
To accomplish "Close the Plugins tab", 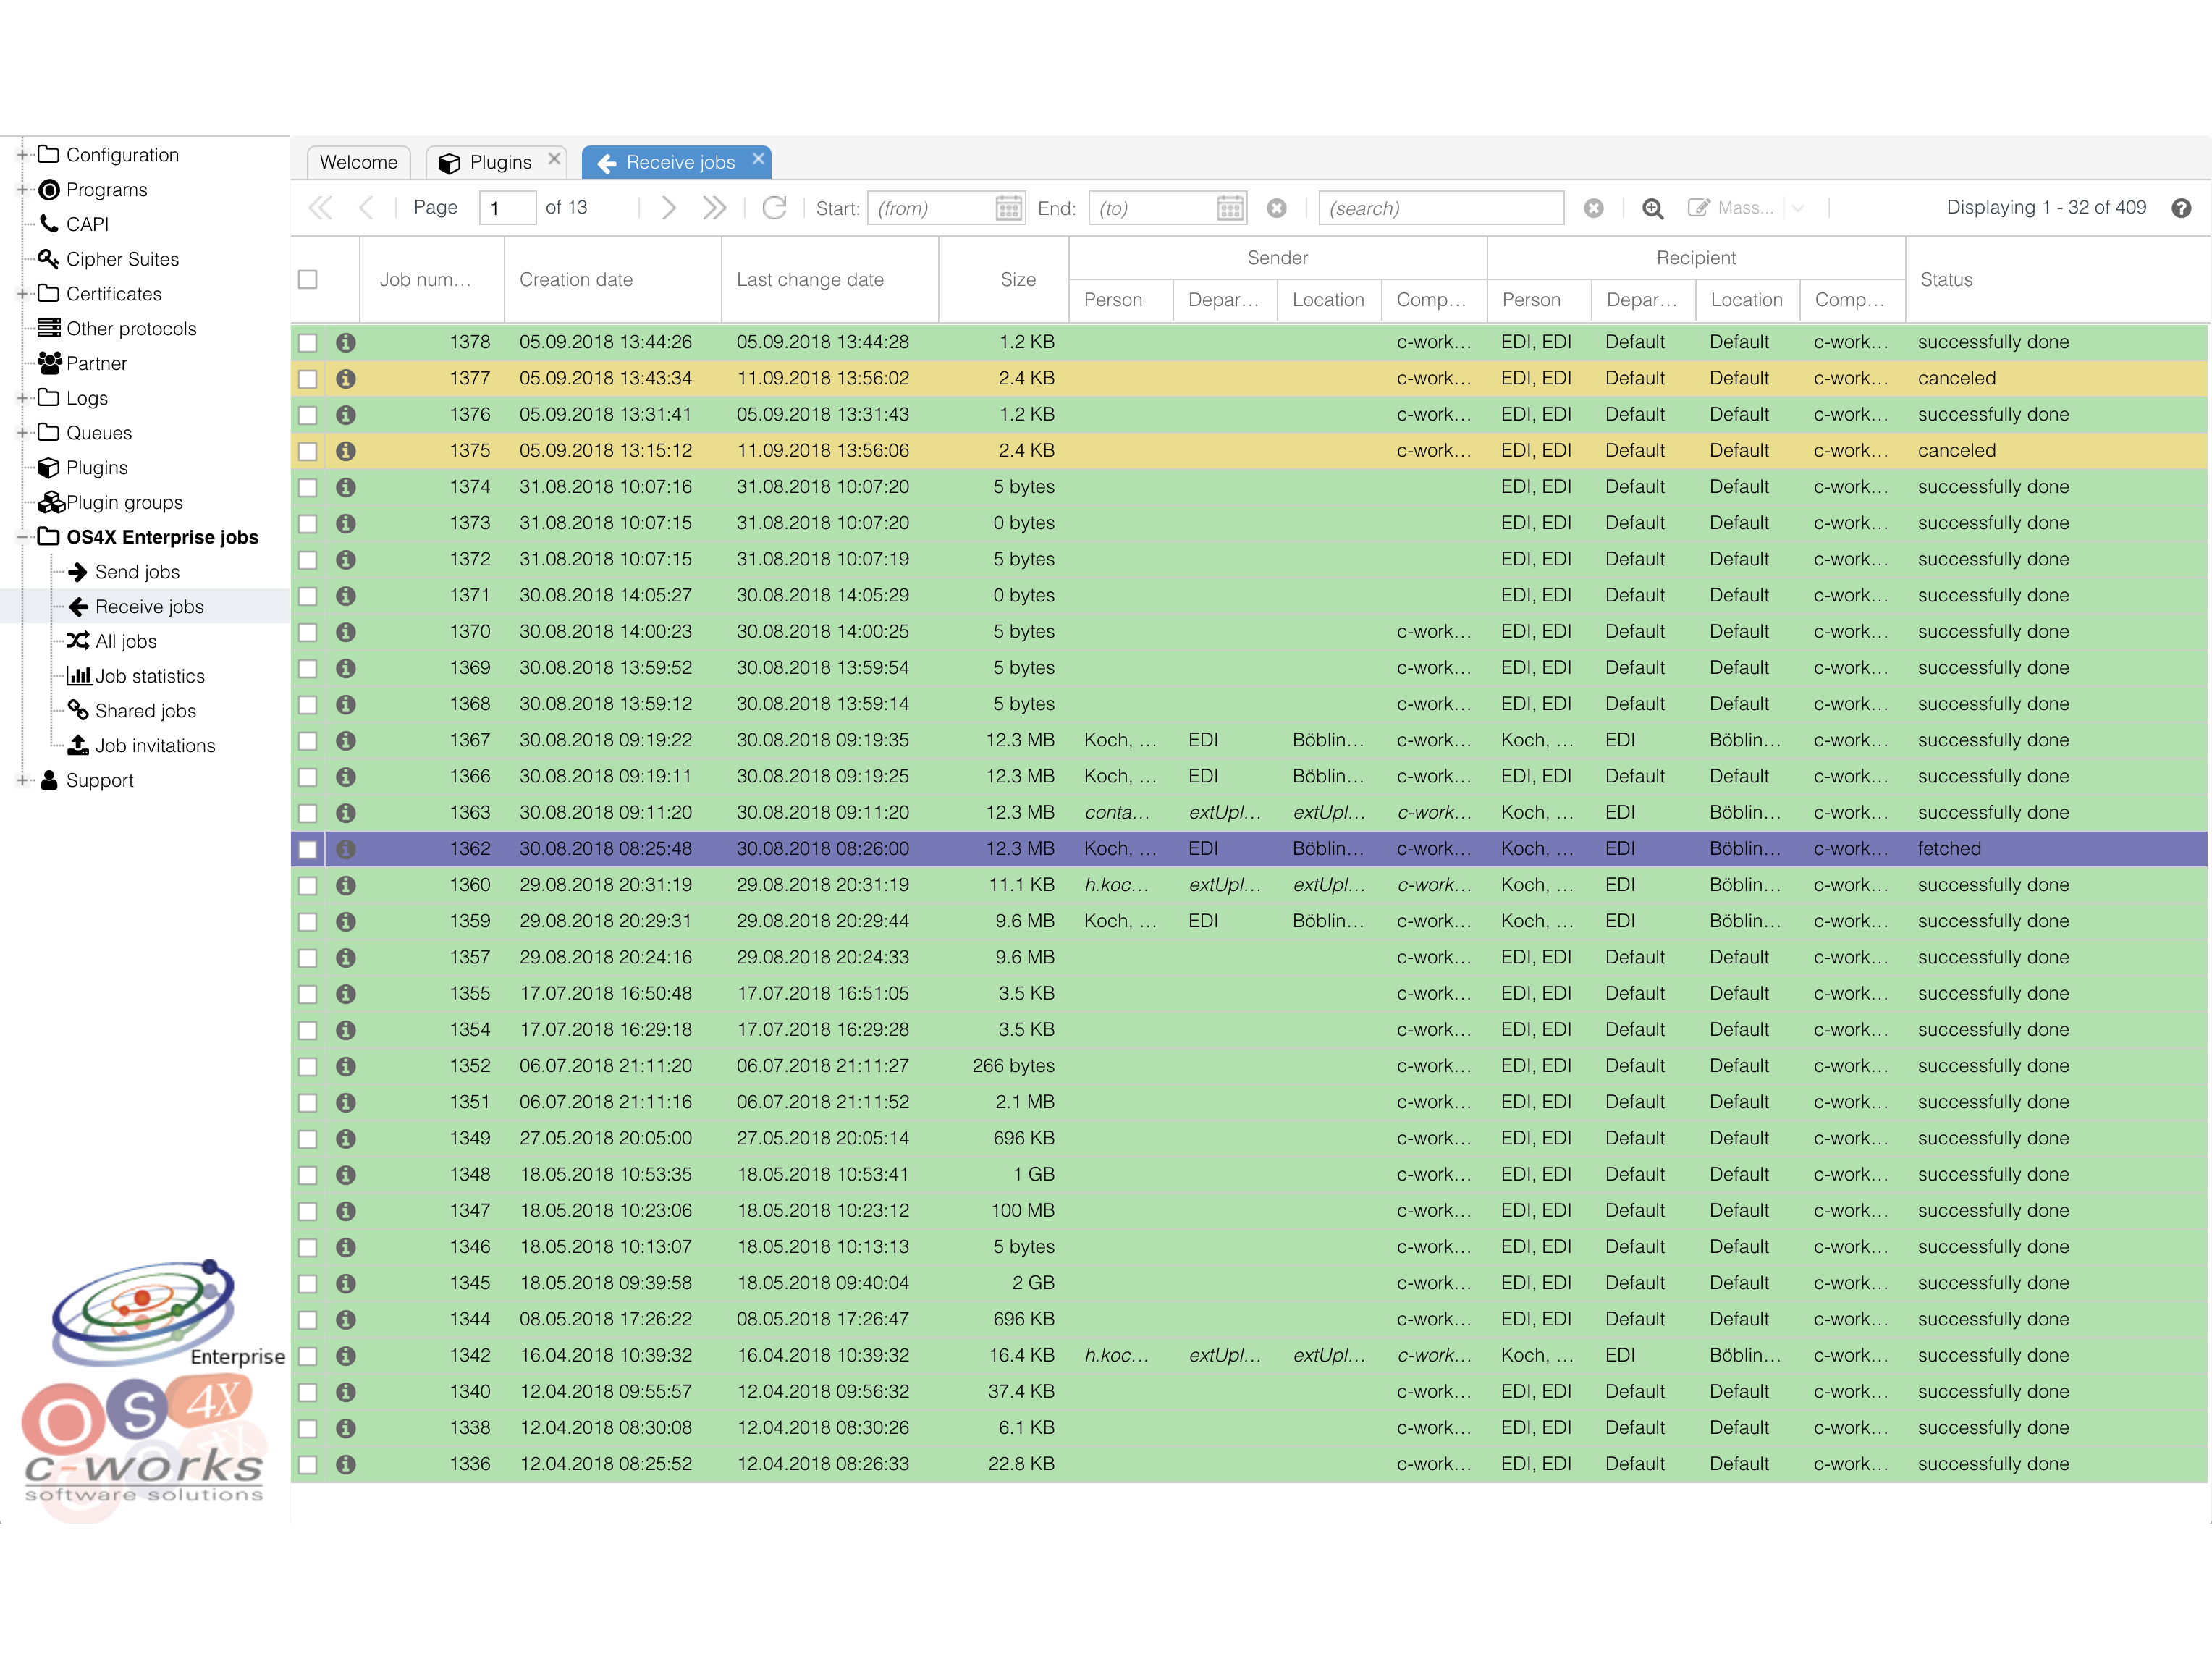I will pos(554,159).
